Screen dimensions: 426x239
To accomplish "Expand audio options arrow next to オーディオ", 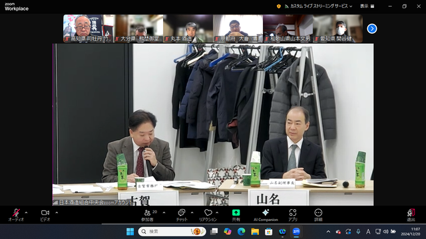I will point(26,212).
